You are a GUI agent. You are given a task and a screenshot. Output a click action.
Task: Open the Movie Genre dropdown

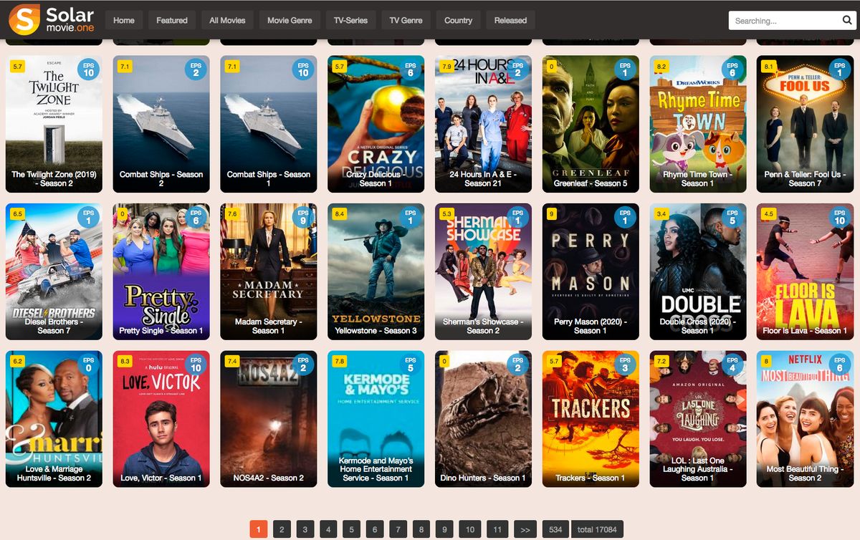tap(289, 20)
